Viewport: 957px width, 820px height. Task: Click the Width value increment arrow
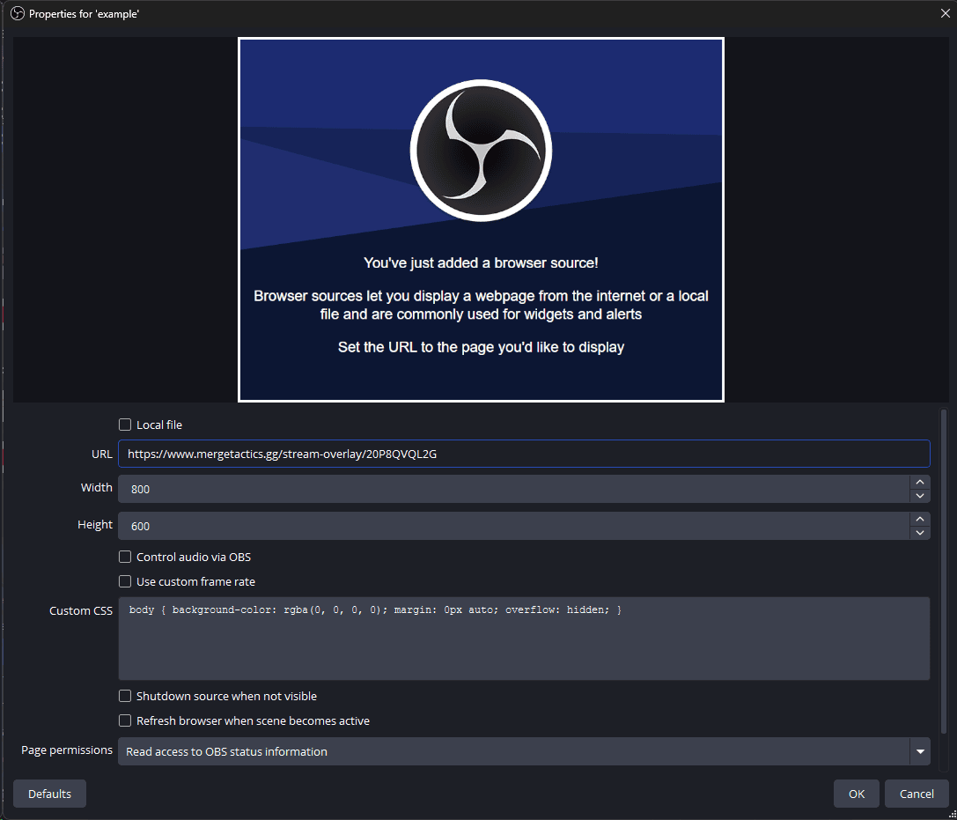pos(920,482)
